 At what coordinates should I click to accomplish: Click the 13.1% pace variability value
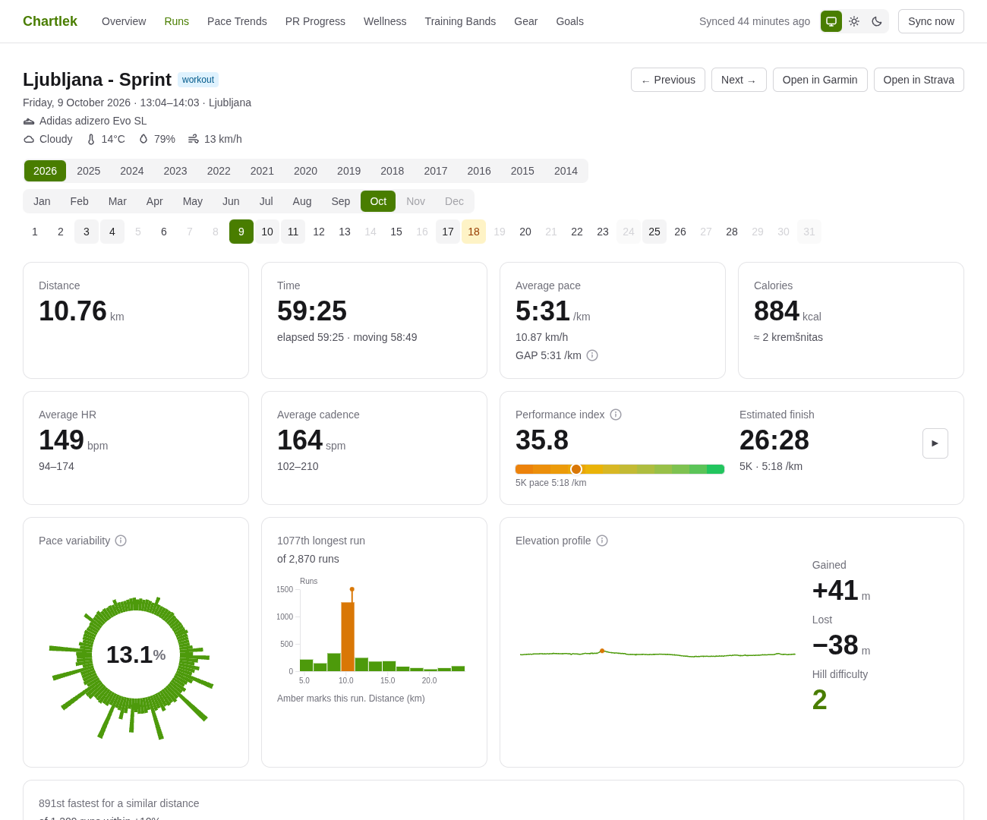136,654
